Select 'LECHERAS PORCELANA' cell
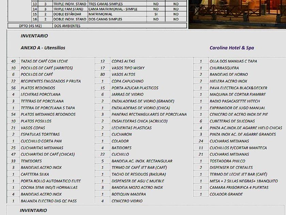 pyautogui.click(x=41, y=95)
